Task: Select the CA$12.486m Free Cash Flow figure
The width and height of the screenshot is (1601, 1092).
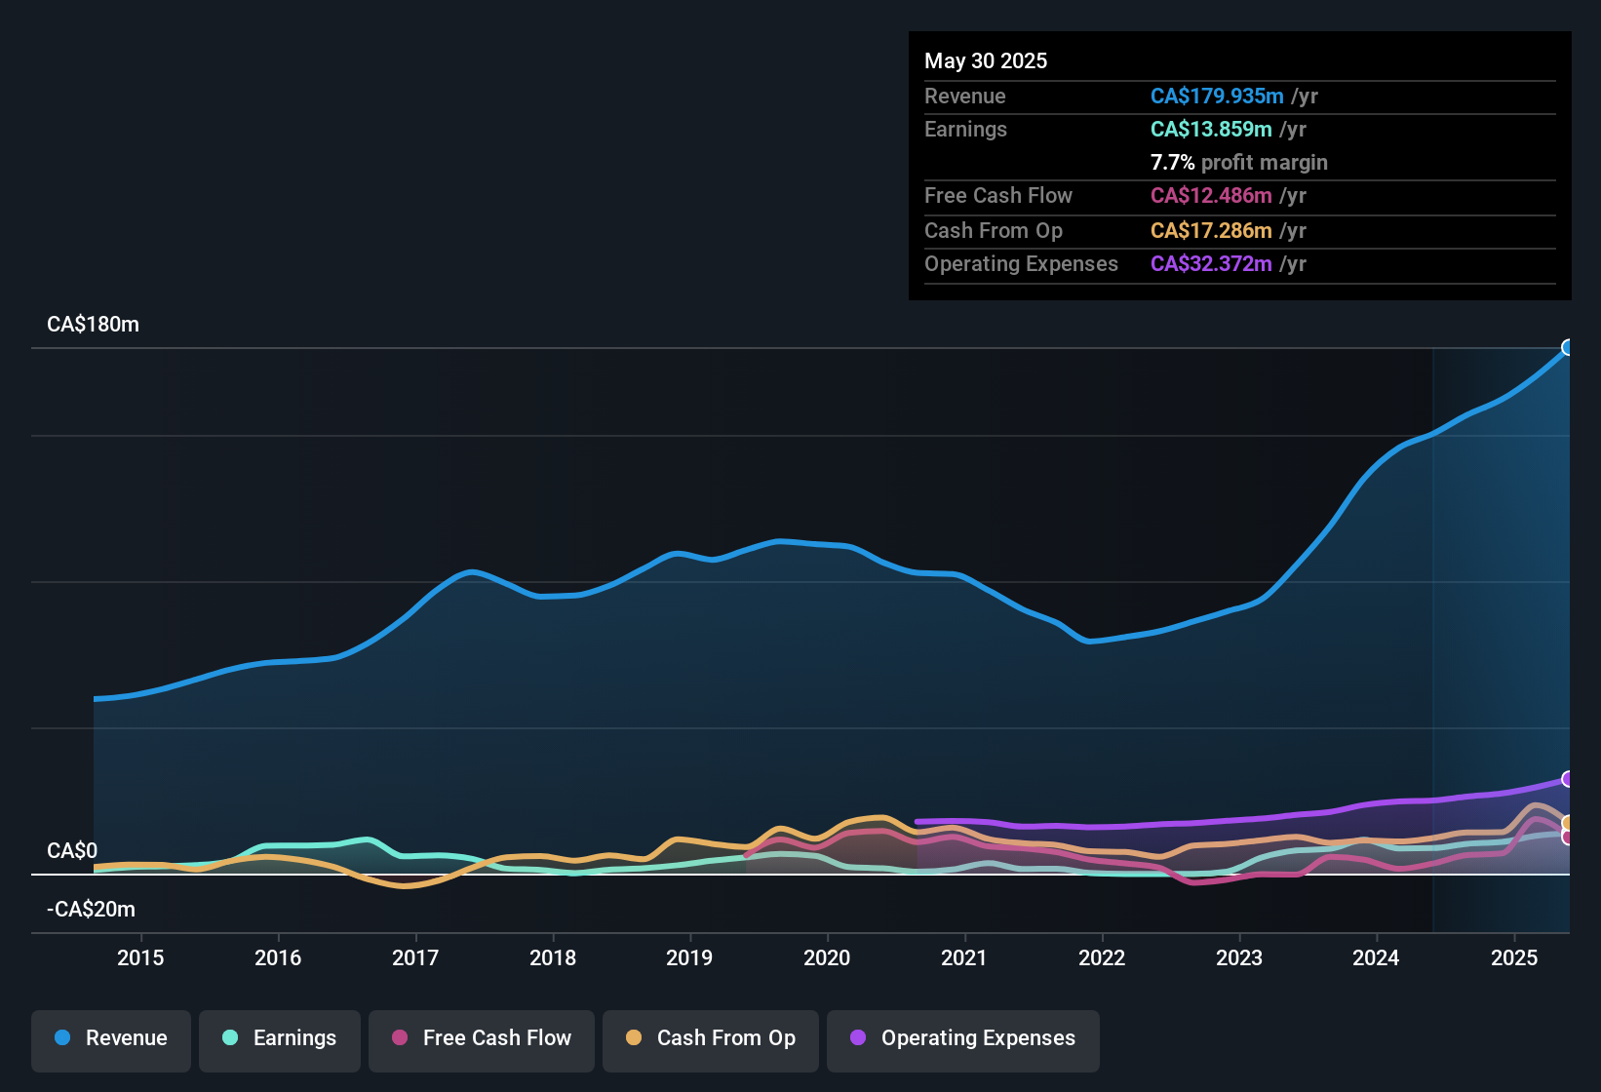Action: pos(1211,195)
